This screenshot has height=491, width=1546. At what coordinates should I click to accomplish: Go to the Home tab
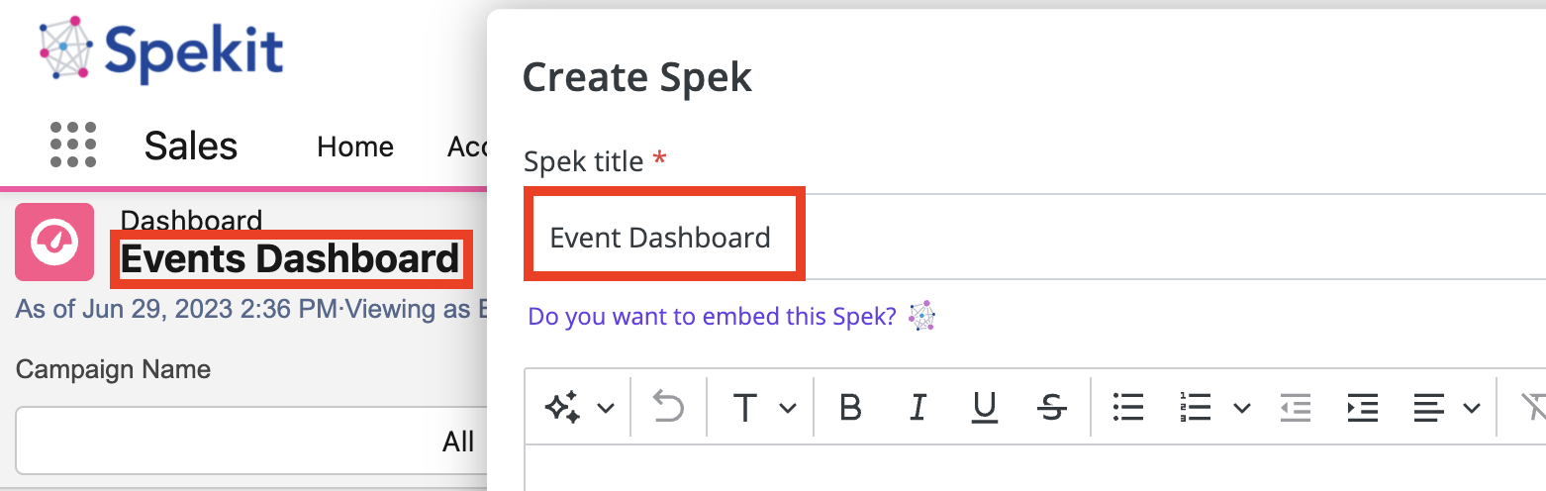pyautogui.click(x=355, y=147)
